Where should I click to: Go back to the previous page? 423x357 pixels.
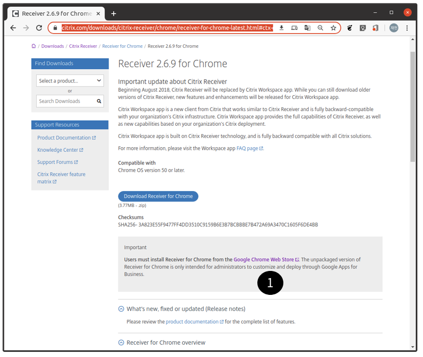click(x=13, y=28)
